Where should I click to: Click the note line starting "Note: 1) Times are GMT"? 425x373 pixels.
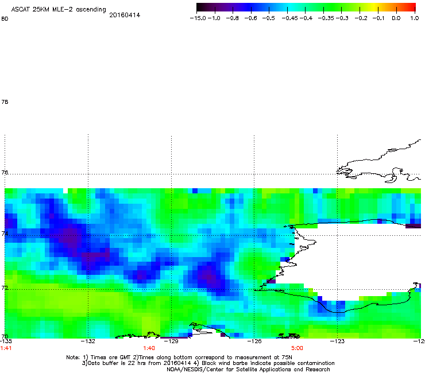[179, 358]
